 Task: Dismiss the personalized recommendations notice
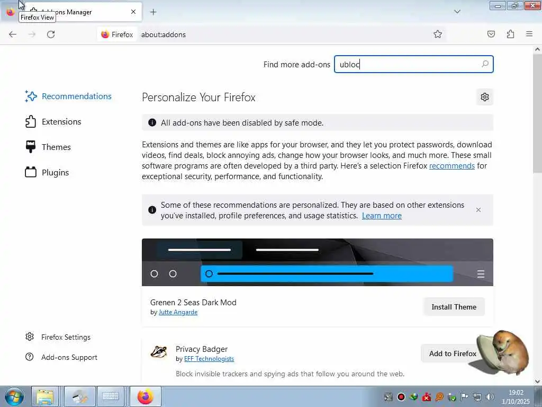[x=478, y=210]
